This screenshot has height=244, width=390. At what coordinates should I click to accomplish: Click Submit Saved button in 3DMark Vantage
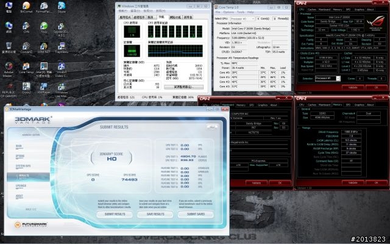tap(196, 214)
